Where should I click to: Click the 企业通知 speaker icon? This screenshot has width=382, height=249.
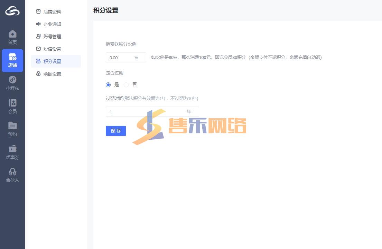click(x=38, y=24)
